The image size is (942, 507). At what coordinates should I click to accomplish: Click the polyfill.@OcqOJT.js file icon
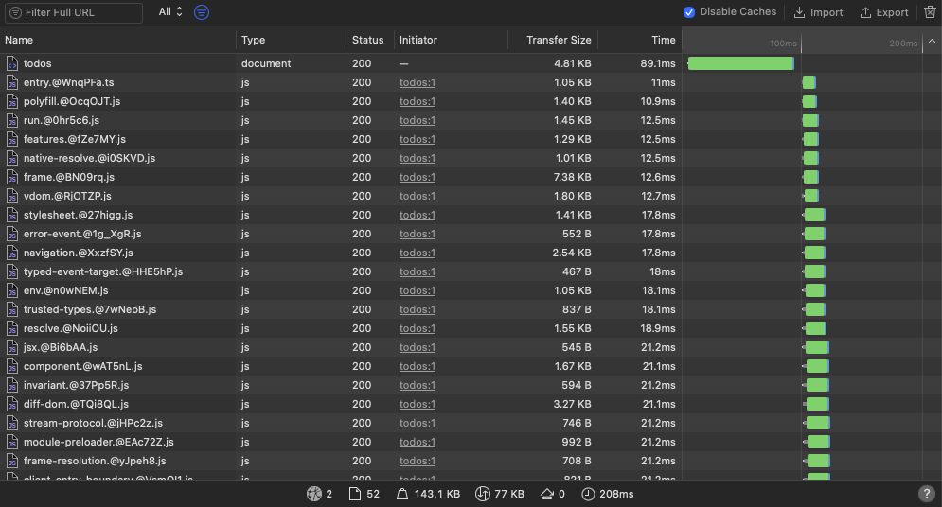[x=12, y=101]
